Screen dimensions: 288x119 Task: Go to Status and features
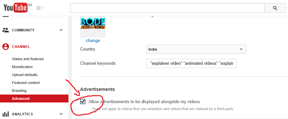[28, 59]
